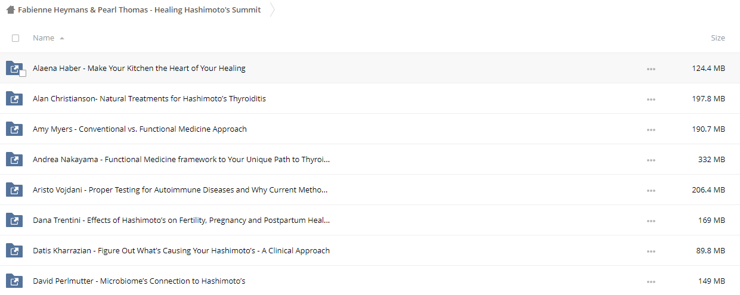Image resolution: width=740 pixels, height=295 pixels.
Task: Click shared folder icon for Dana Trentini
Action: pyautogui.click(x=14, y=220)
